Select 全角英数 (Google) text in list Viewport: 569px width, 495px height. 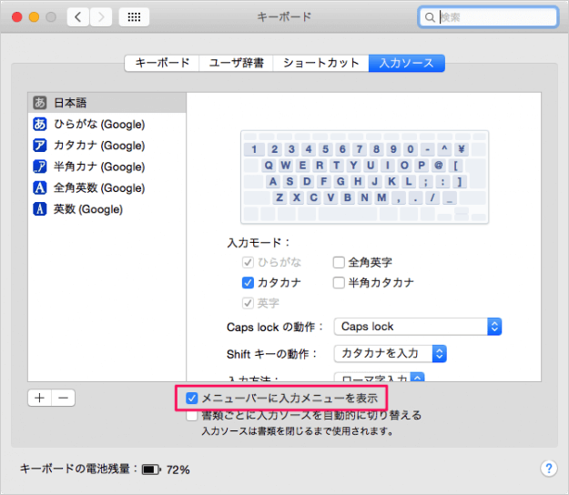coord(99,187)
